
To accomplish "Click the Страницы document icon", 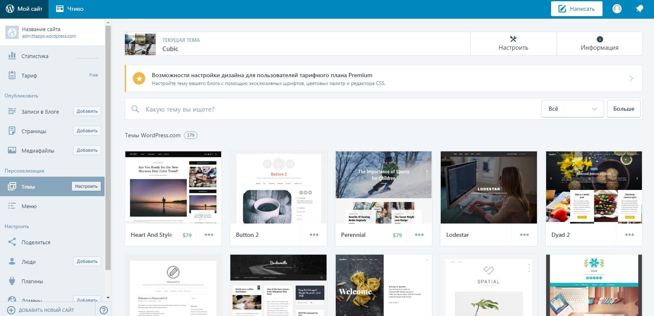I will (12, 131).
